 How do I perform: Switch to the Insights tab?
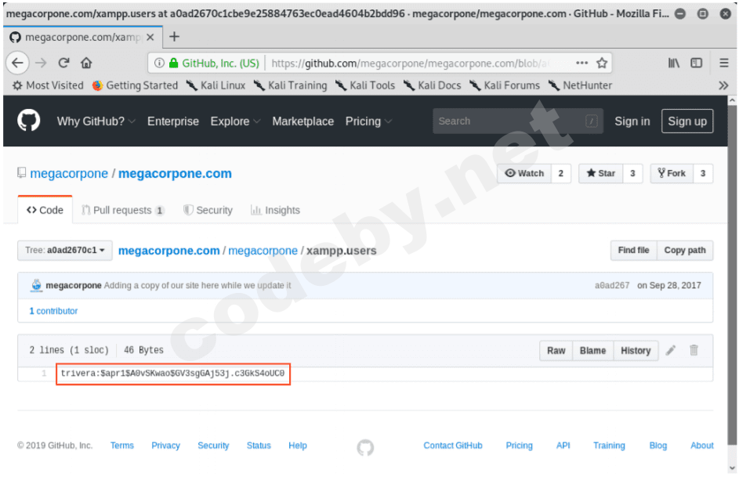(x=275, y=210)
